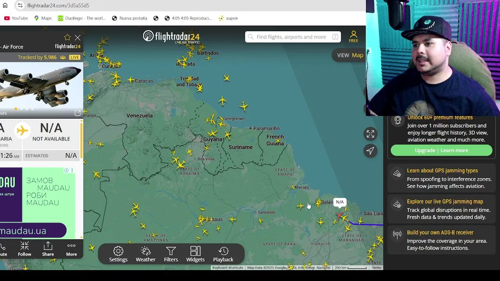Click the ad info icon
Screen dimensions: 500x281
[x=66, y=171]
